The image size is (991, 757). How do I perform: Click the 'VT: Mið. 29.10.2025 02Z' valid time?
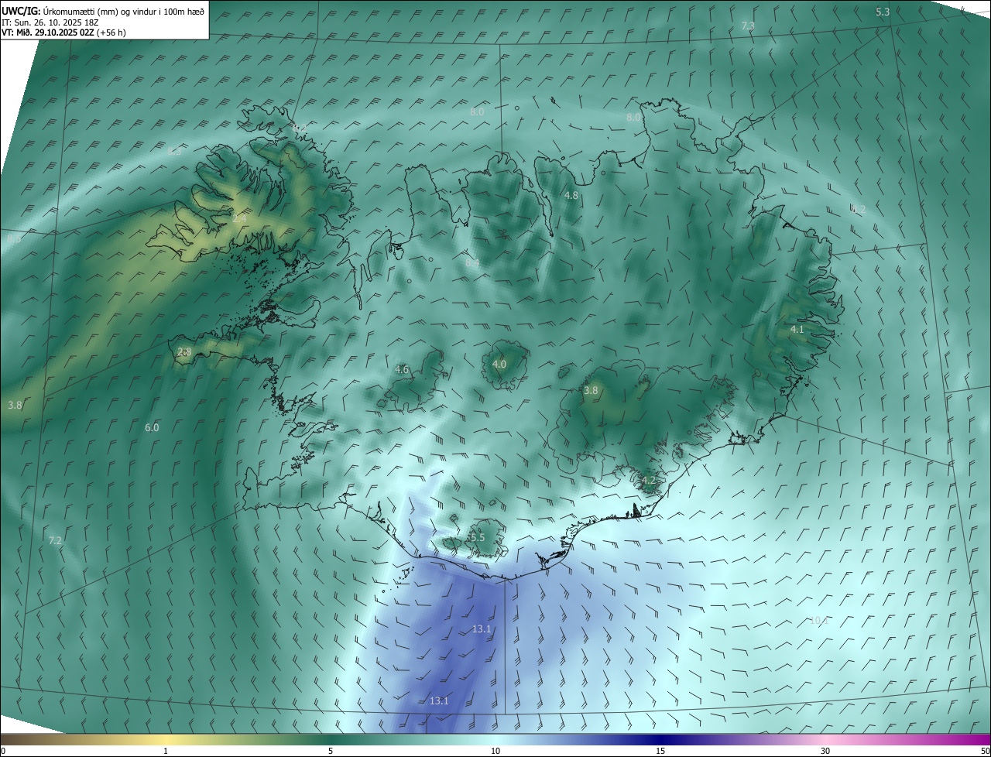pyautogui.click(x=47, y=33)
